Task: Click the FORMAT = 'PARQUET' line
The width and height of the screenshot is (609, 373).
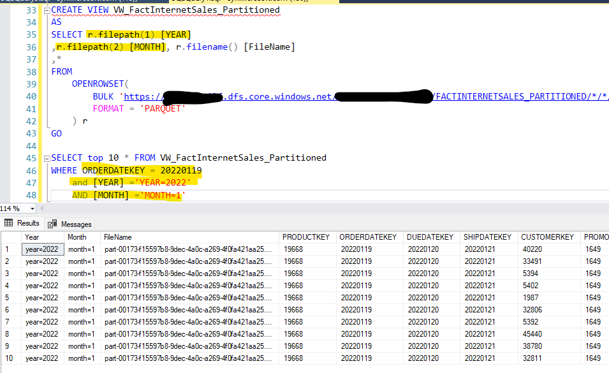Action: click(x=139, y=108)
